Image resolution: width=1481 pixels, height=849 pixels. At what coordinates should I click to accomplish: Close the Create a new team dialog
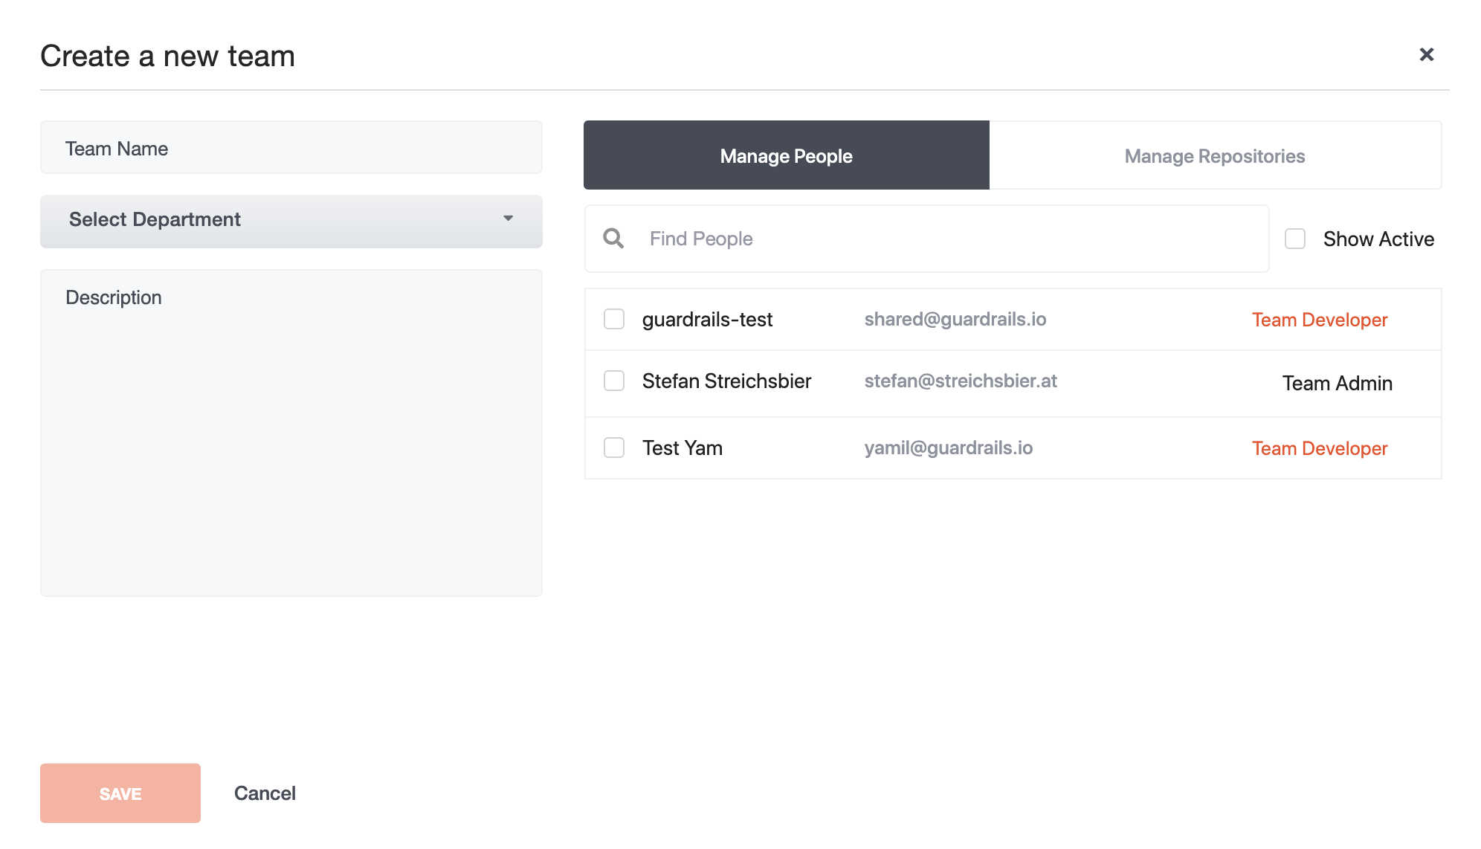1426,54
